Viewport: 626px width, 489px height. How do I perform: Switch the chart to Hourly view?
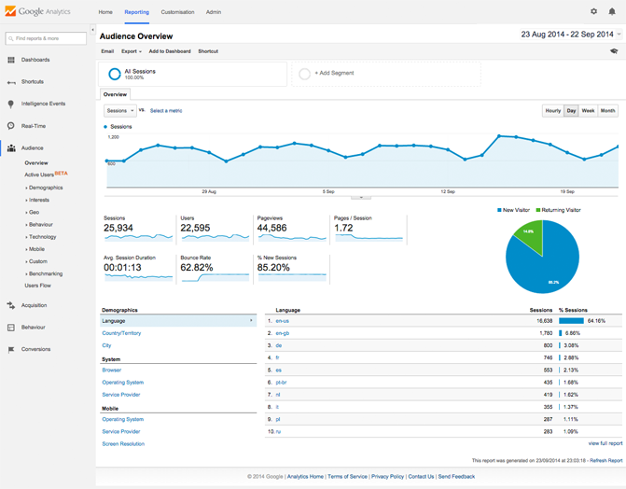tap(552, 111)
